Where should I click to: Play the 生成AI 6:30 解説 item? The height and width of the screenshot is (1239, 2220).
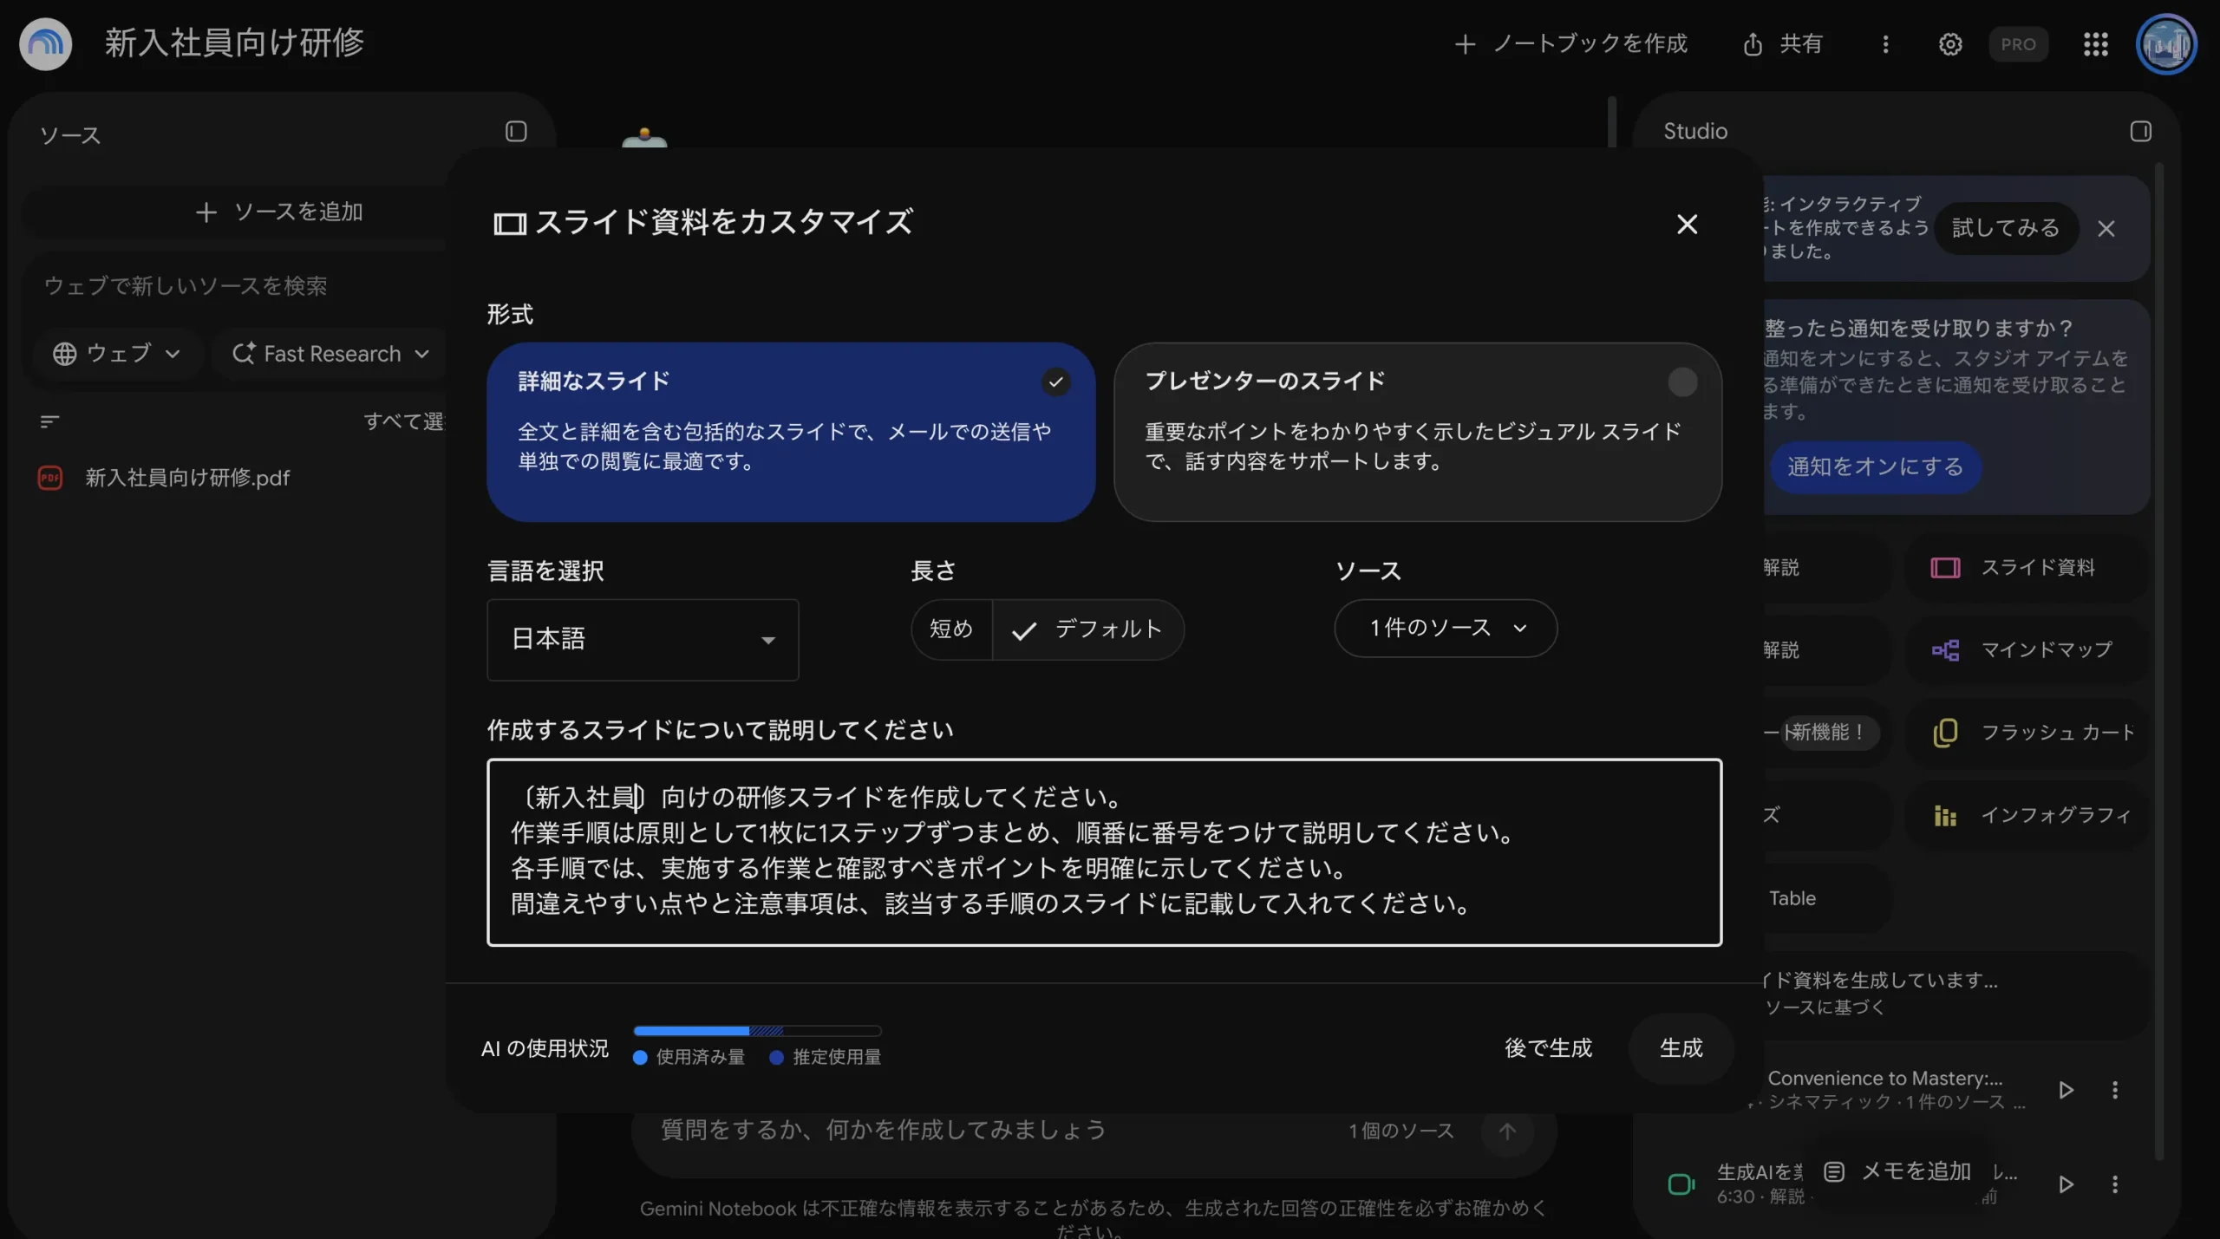pyautogui.click(x=2066, y=1184)
